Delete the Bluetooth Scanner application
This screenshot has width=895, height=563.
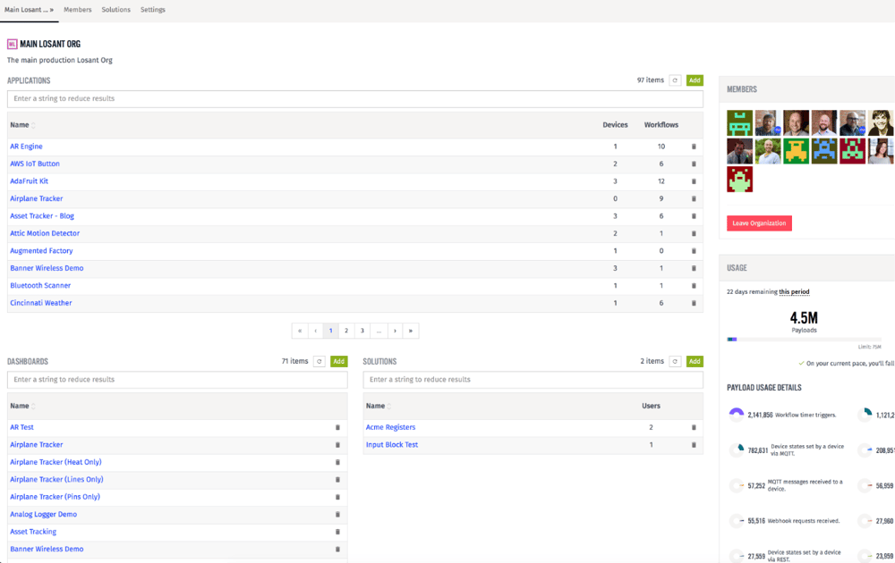coord(695,285)
